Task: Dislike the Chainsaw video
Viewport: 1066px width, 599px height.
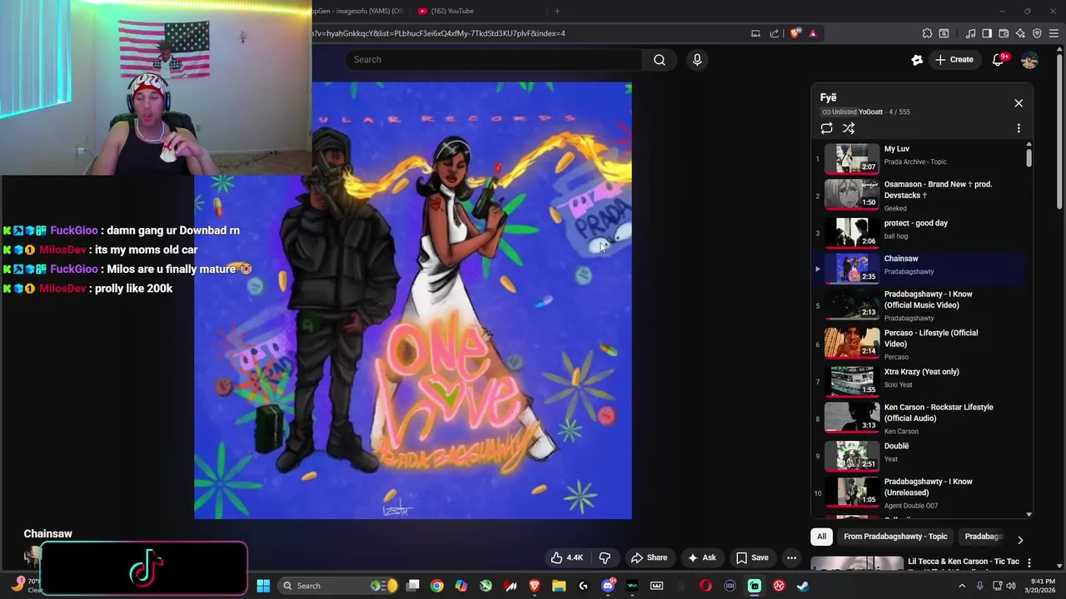Action: click(605, 557)
